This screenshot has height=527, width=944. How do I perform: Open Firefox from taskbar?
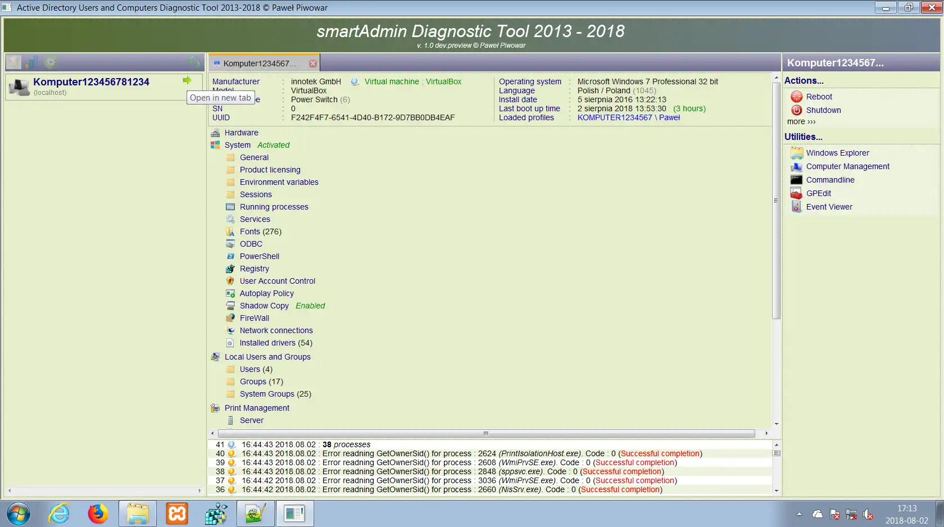[x=98, y=514]
